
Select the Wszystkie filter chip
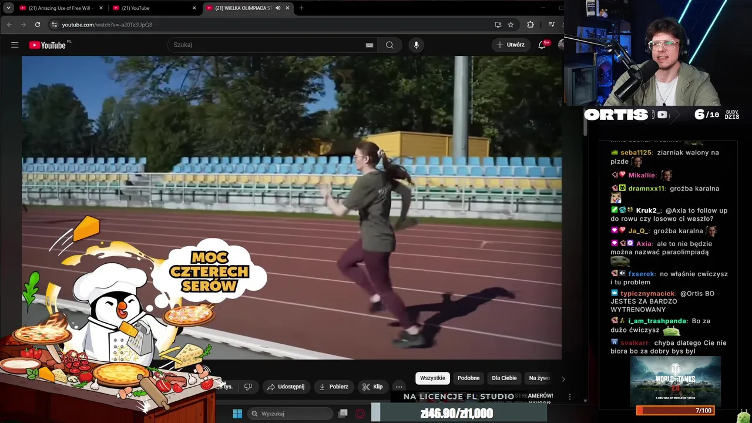pyautogui.click(x=432, y=378)
